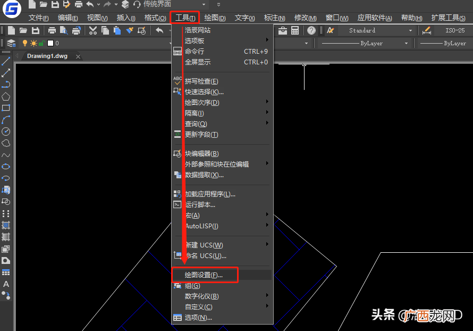Open the 修改(M) menu
Image resolution: width=473 pixels, height=331 pixels.
[305, 18]
